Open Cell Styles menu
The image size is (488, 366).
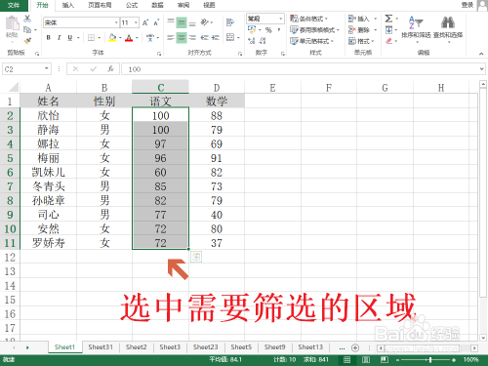coord(311,41)
